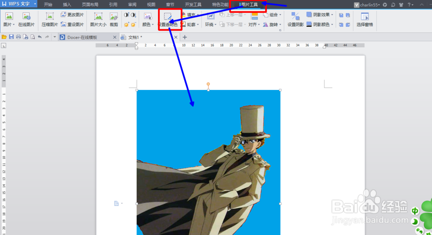This screenshot has width=432, height=235.
Task: Increase picture brightness sun icon
Action: point(127,25)
